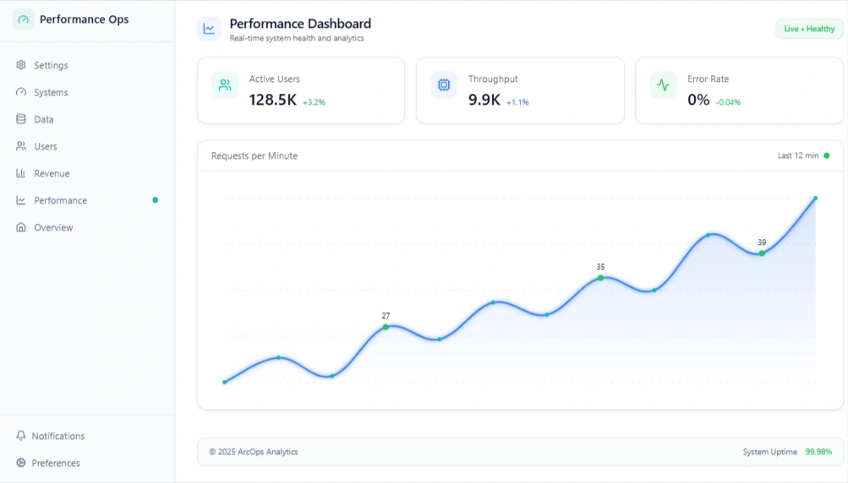Open Preferences from the sidebar
Image resolution: width=848 pixels, height=483 pixels.
(87, 463)
